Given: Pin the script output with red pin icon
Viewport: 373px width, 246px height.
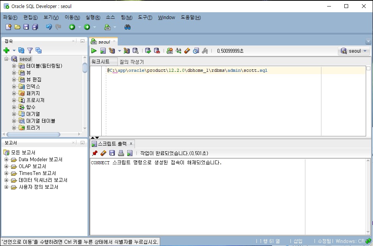Looking at the screenshot, I should pyautogui.click(x=95, y=153).
